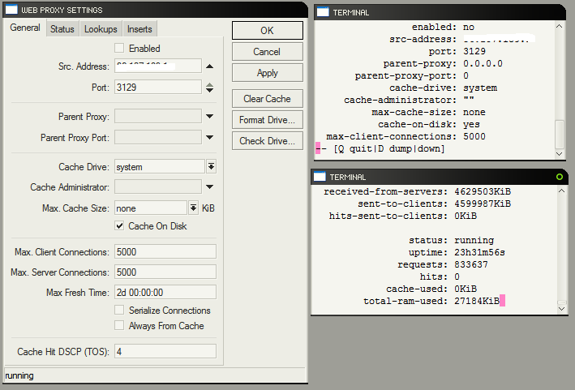
Task: Click the Port field up-down arrows
Action: 209,88
